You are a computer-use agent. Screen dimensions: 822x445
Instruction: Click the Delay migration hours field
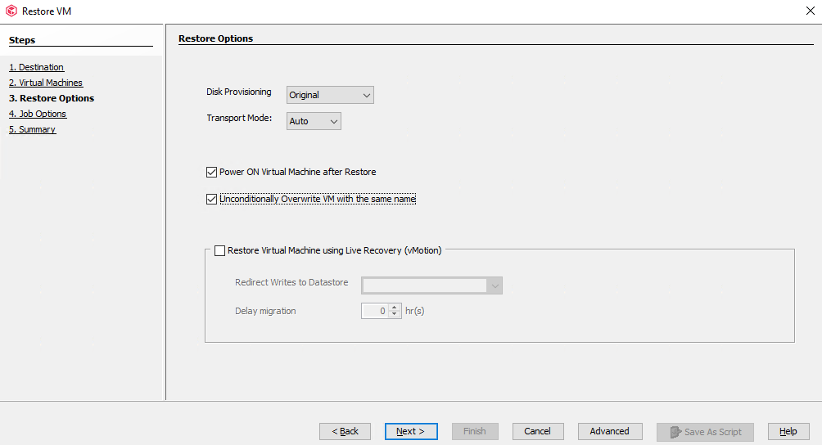point(374,311)
